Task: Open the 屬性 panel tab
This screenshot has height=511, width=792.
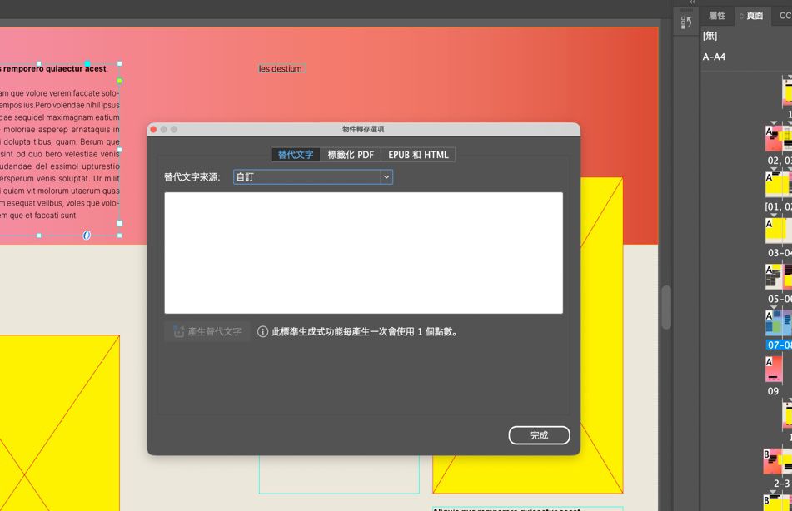Action: point(717,16)
